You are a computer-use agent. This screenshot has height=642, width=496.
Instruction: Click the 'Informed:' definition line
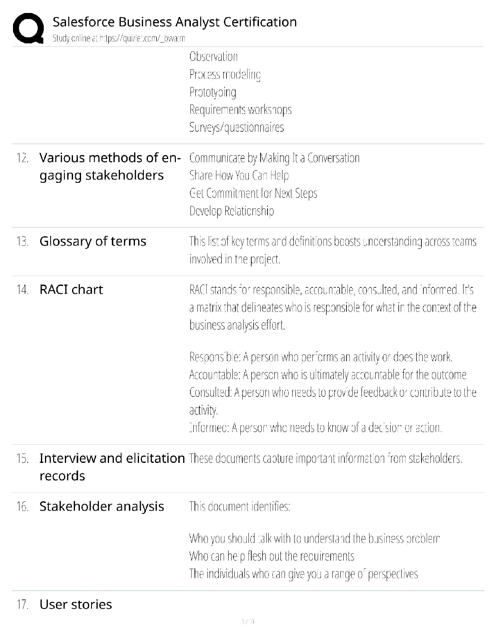click(x=315, y=428)
